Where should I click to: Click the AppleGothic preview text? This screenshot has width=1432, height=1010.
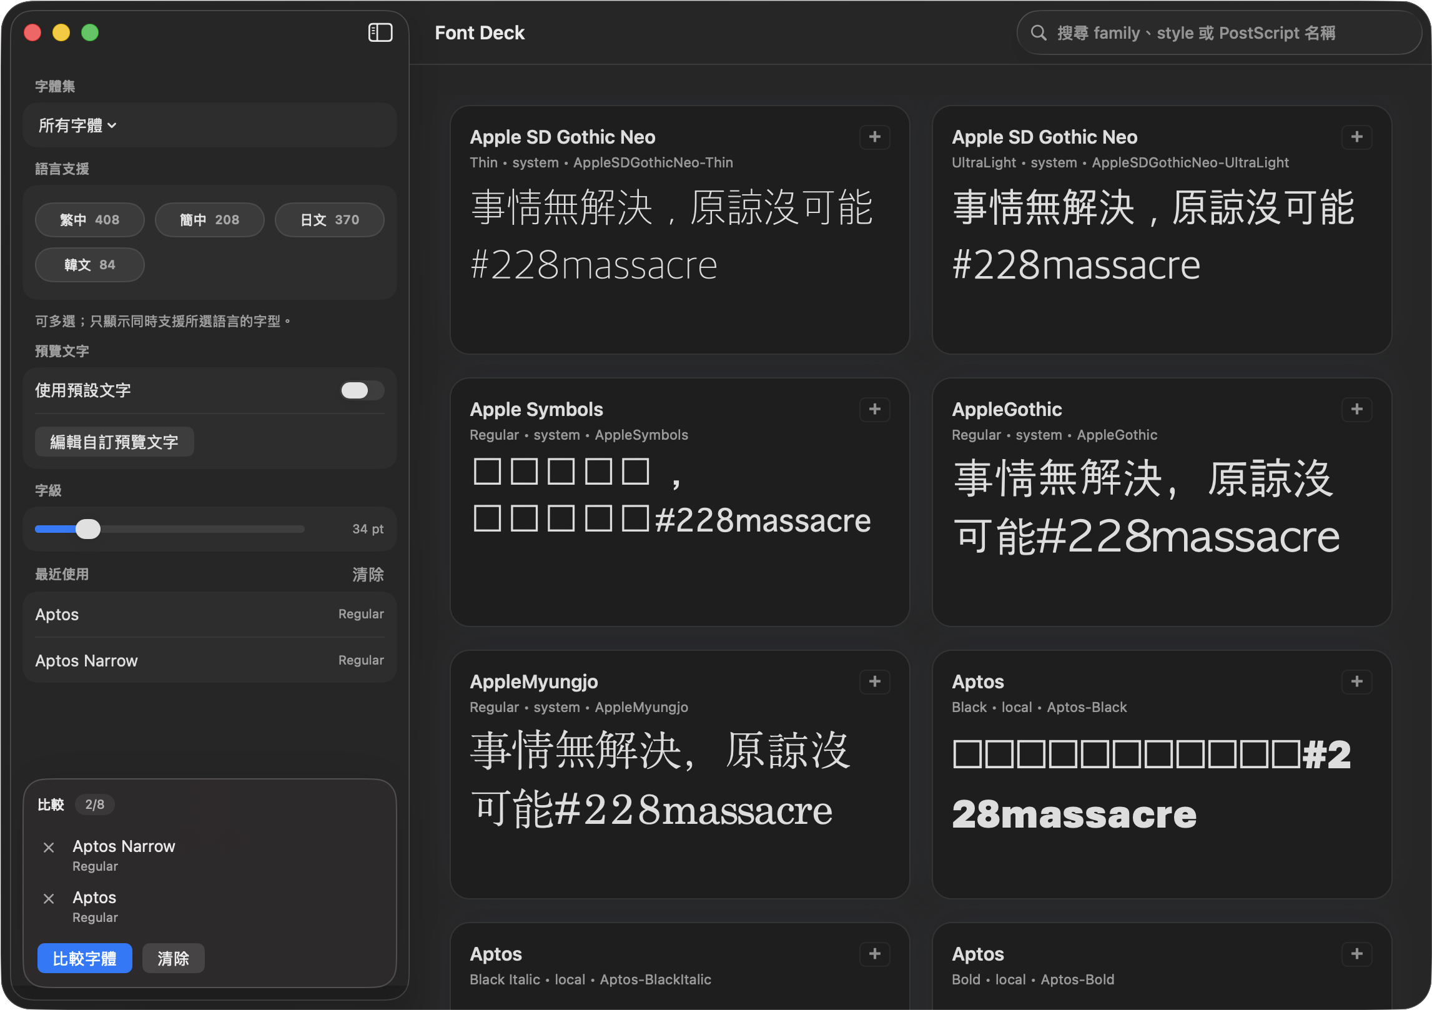point(1147,507)
